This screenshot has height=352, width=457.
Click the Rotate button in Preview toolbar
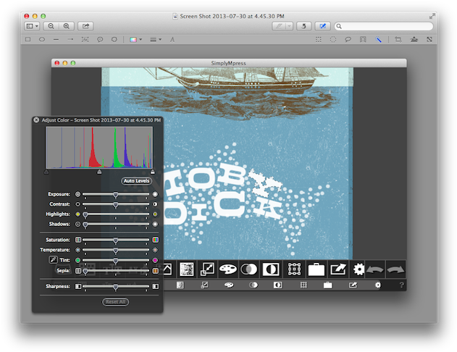coord(303,26)
